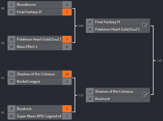Select Bioshock in match 92
The height and width of the screenshot is (121, 163).
coord(39,109)
